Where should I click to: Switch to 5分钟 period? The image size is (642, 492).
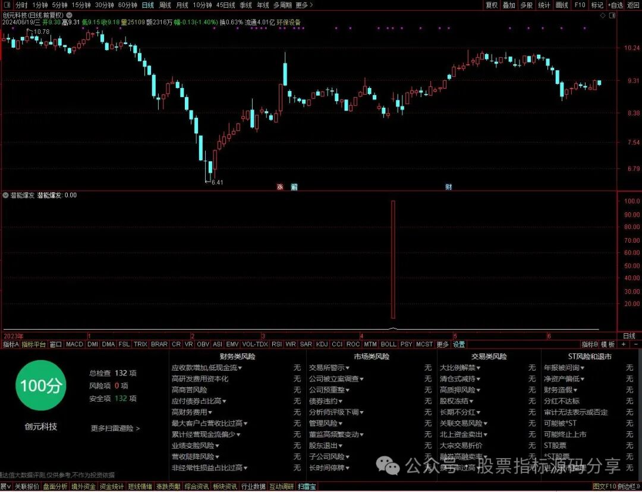[x=59, y=5]
